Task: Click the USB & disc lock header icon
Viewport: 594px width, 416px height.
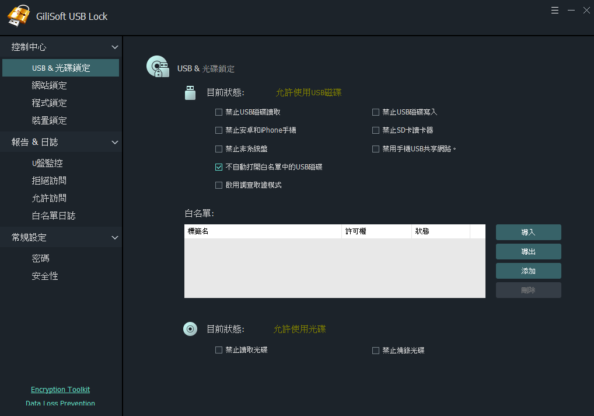Action: tap(158, 67)
